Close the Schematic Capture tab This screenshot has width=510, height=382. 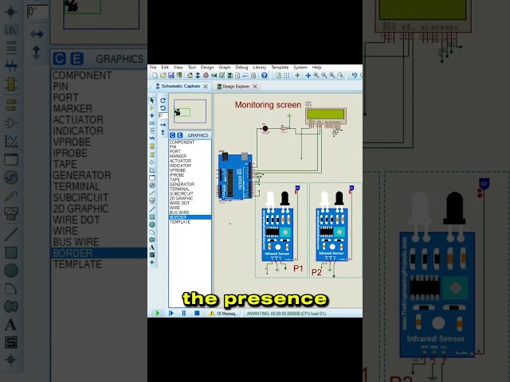206,87
